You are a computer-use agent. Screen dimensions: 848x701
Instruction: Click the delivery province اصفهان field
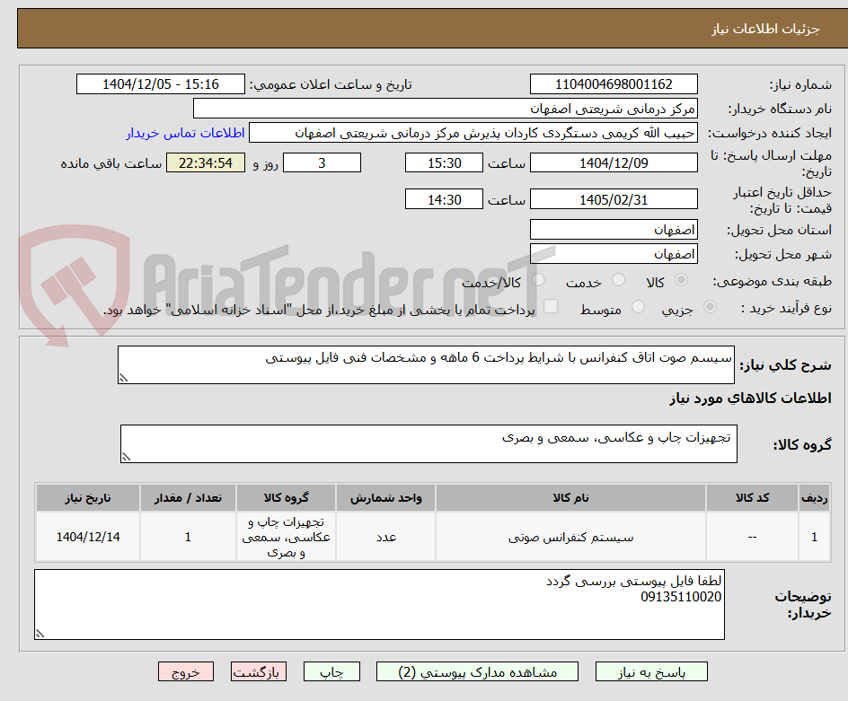tap(614, 230)
